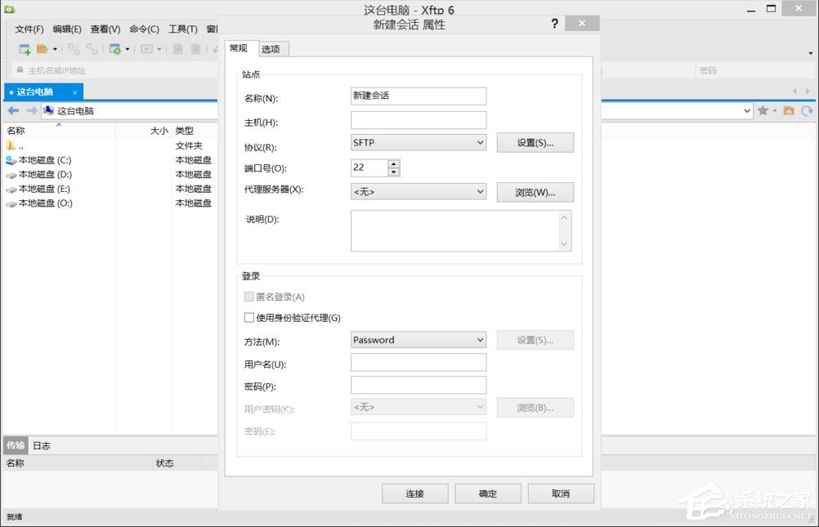
Task: Click the session properties gear toolbar icon
Action: tap(114, 48)
